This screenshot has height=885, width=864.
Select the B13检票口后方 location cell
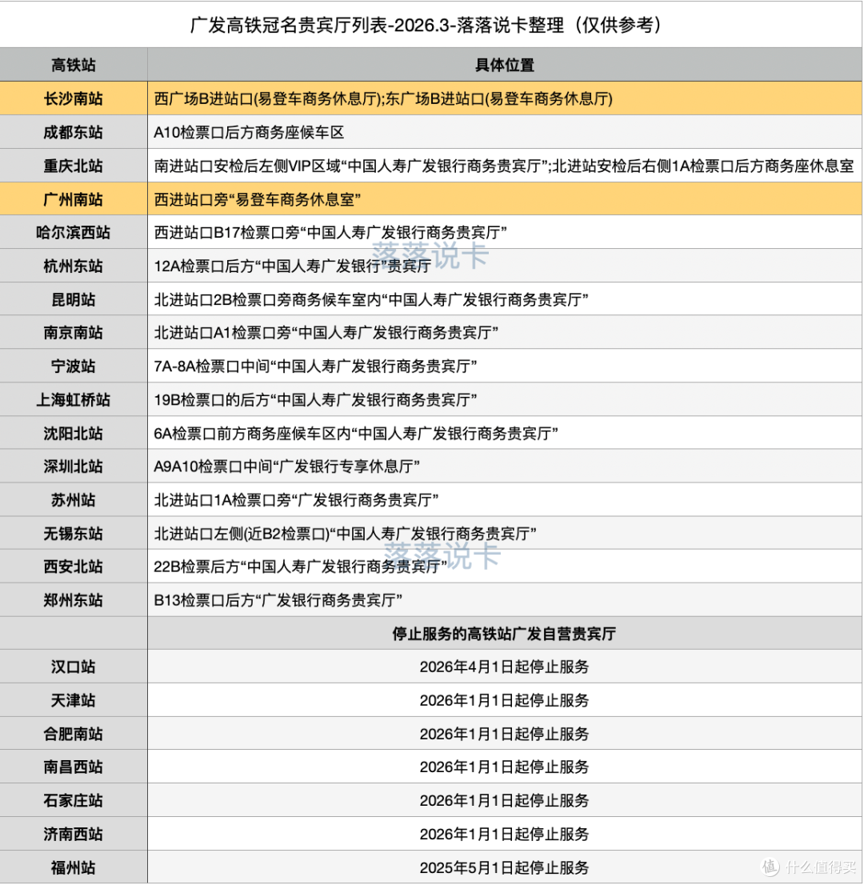click(505, 600)
